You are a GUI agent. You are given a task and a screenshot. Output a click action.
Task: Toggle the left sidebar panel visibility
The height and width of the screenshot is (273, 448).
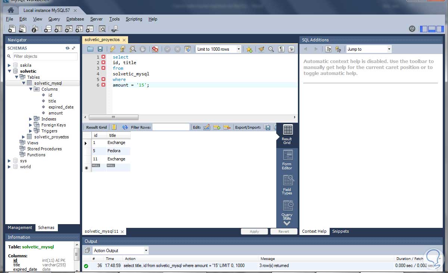click(x=424, y=29)
